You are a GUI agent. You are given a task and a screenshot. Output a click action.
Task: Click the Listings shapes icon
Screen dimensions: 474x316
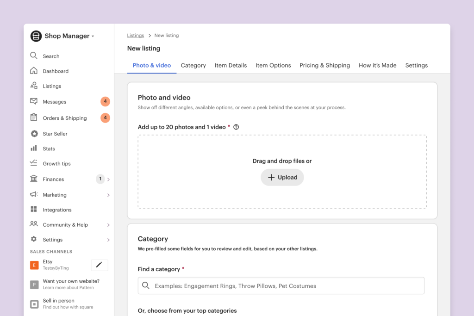[34, 86]
